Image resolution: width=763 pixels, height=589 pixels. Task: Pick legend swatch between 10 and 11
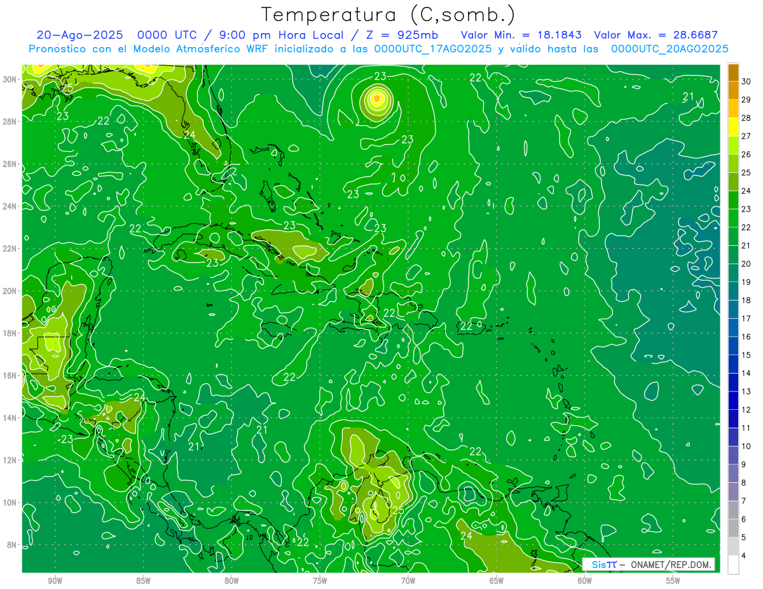pyautogui.click(x=733, y=438)
